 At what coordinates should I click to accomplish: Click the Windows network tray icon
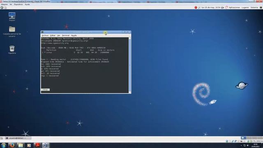coord(245,145)
